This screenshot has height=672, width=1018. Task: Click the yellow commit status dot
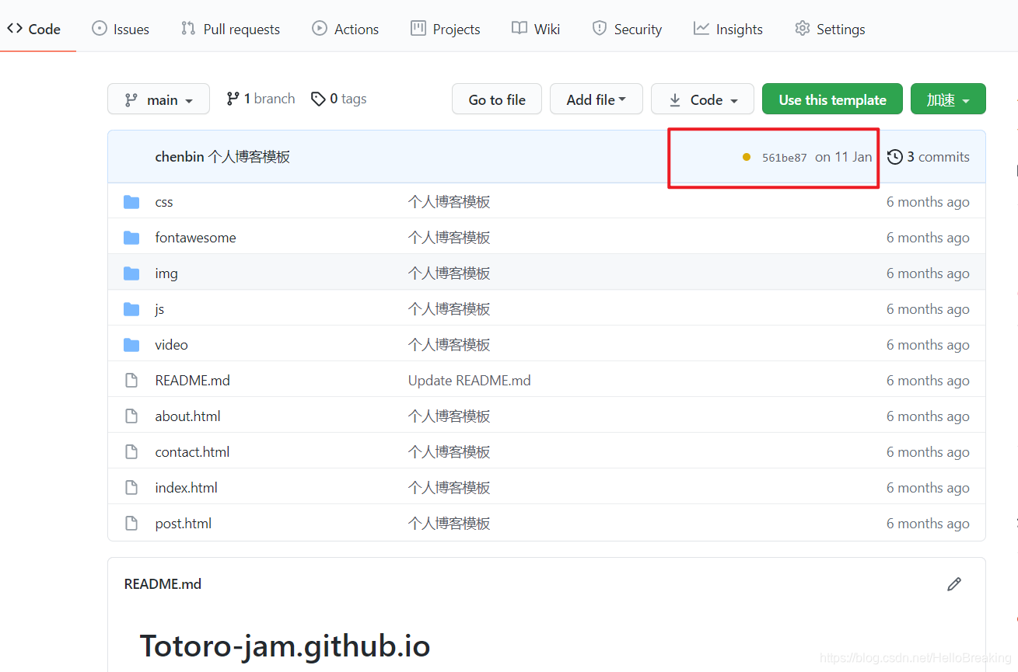[x=747, y=157]
